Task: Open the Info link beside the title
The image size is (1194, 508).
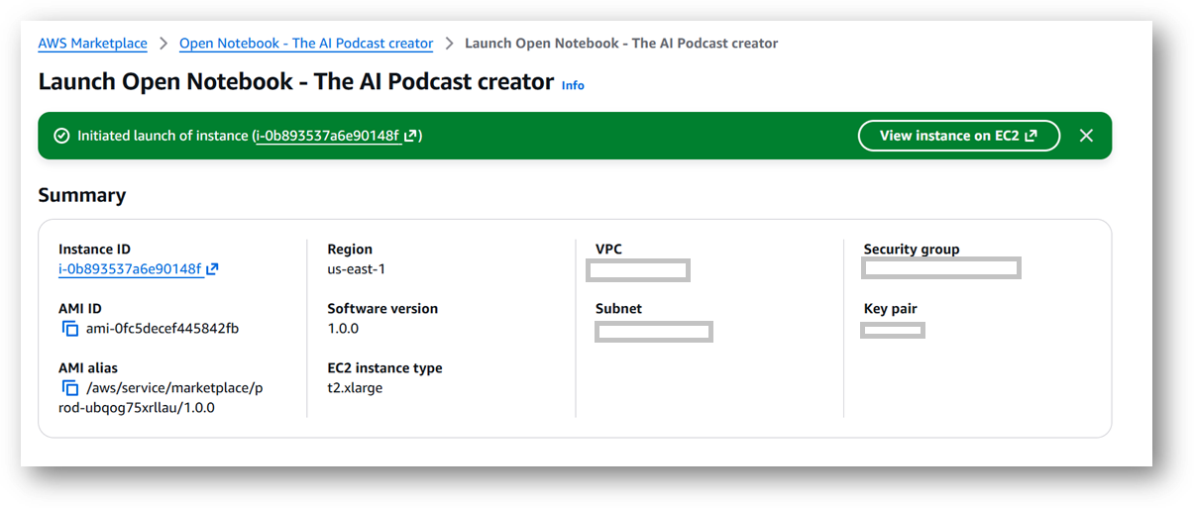Action: pos(573,85)
